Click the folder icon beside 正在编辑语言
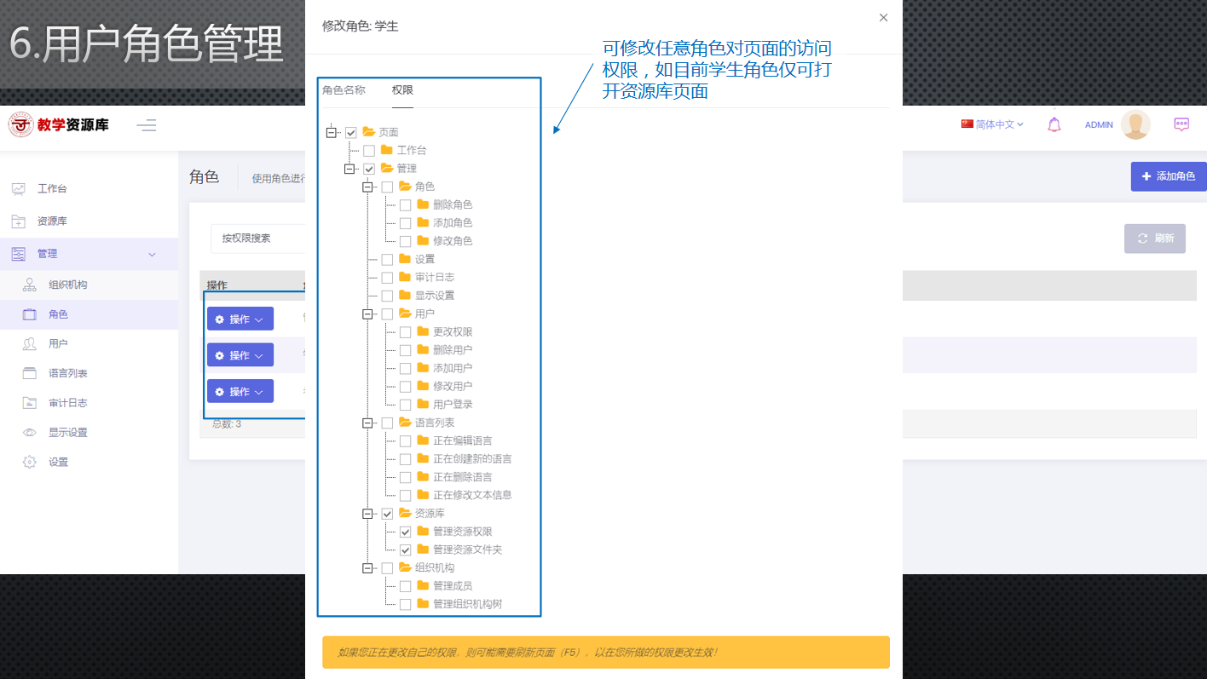The height and width of the screenshot is (679, 1207). pyautogui.click(x=423, y=440)
